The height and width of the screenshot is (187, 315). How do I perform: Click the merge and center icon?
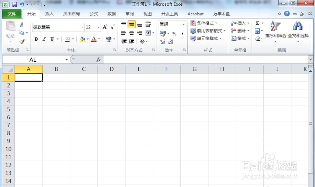tap(148, 32)
